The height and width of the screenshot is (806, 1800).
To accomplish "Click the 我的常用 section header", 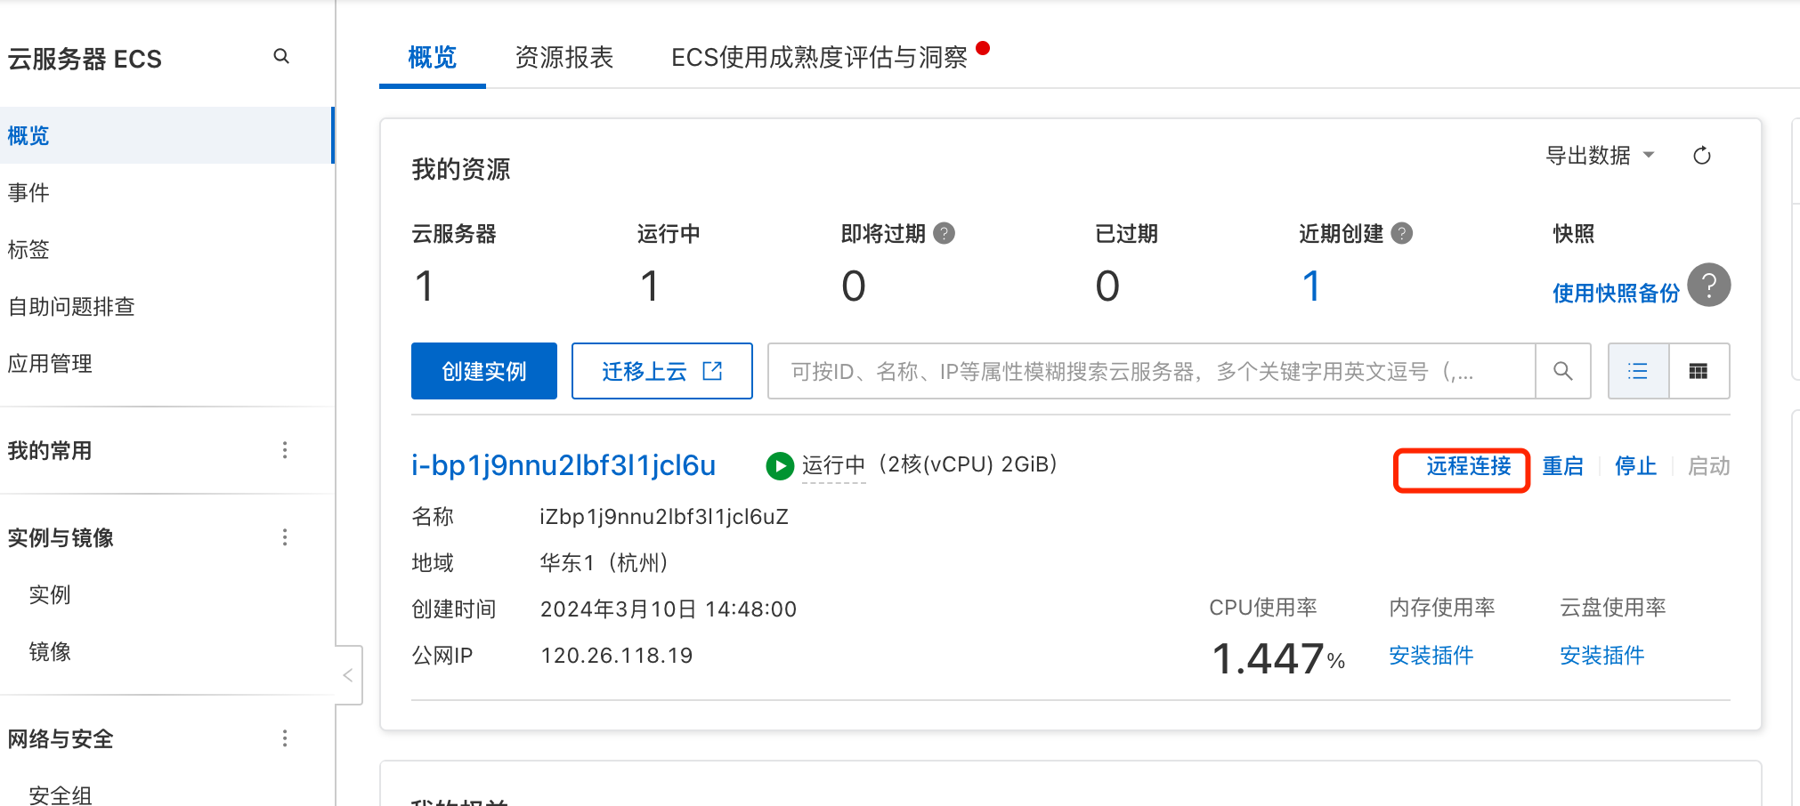I will tap(50, 450).
